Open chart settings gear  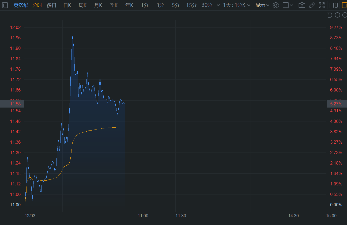pos(276,5)
